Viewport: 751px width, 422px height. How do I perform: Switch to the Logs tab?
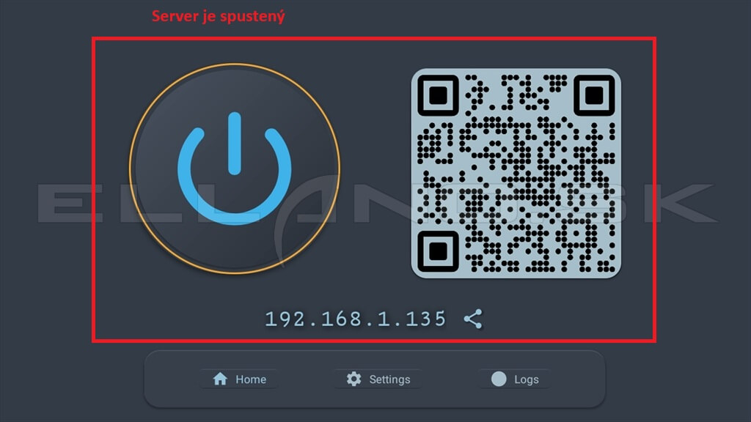[x=515, y=379]
